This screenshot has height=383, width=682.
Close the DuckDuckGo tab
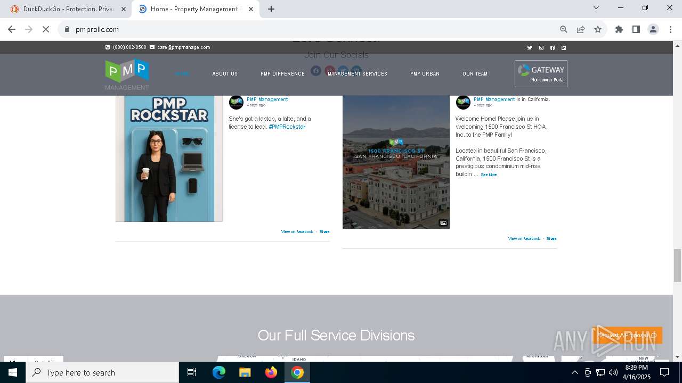pos(124,9)
